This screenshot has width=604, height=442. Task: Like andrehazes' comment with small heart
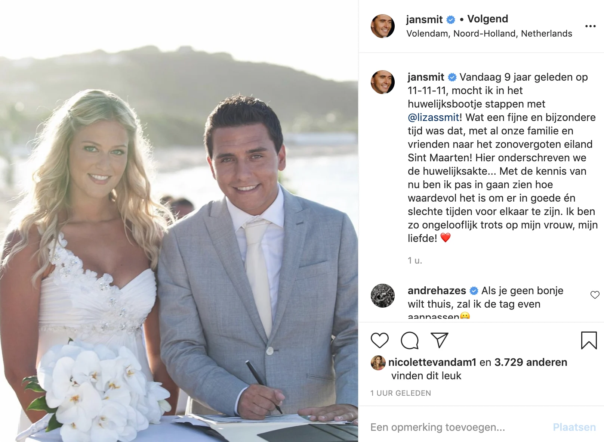(x=595, y=295)
